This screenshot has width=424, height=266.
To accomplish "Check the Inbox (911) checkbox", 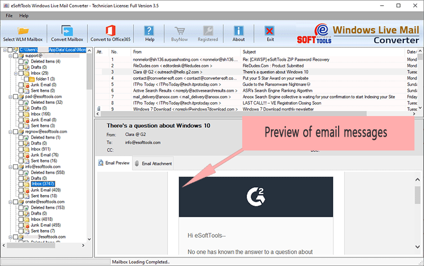I will (x=21, y=149).
